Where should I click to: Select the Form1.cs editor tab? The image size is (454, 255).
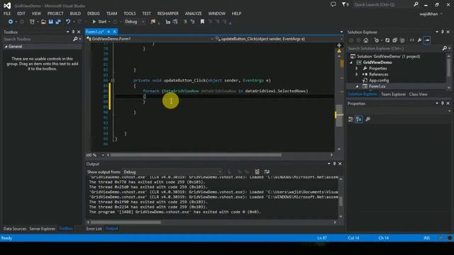click(x=95, y=32)
